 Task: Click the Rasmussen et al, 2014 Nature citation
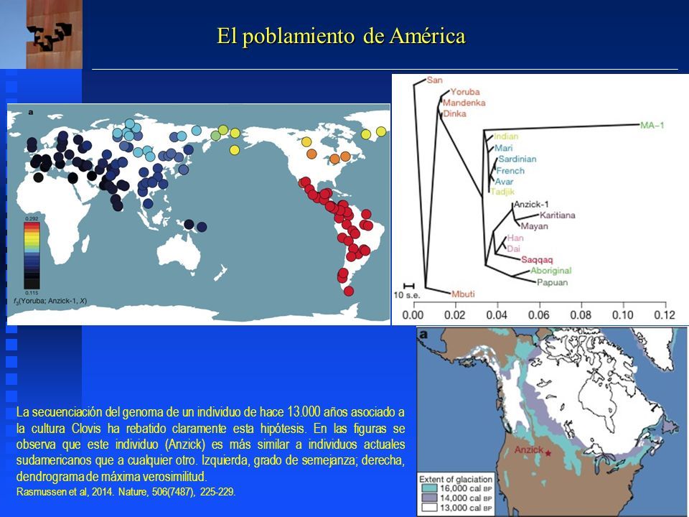pos(126,492)
